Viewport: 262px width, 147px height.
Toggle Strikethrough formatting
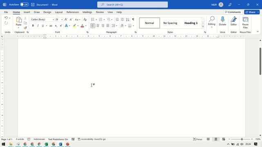click(x=51, y=26)
